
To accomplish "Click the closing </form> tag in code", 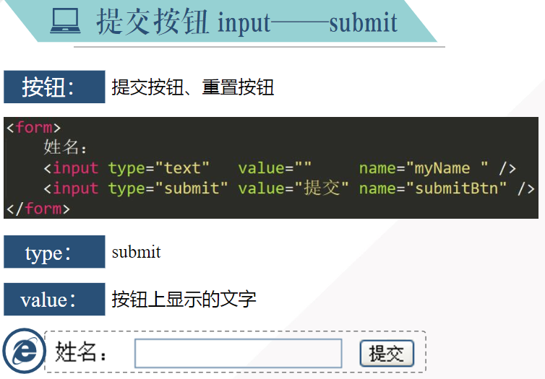I will point(38,209).
